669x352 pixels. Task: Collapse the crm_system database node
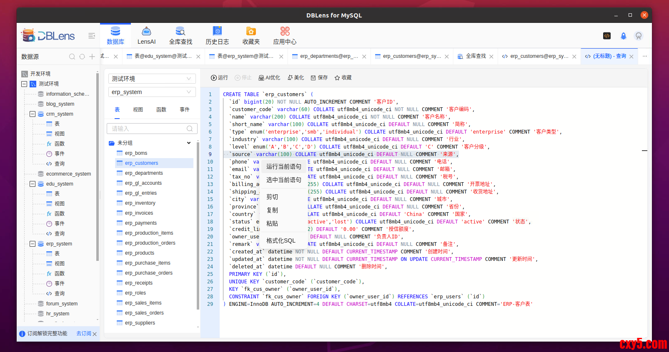point(33,114)
